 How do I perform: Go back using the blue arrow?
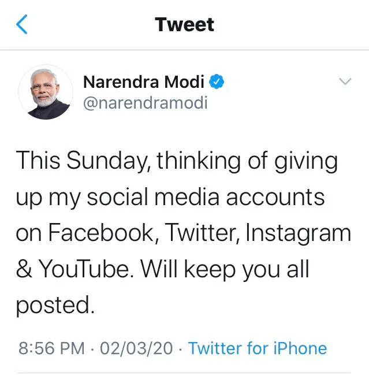(22, 24)
